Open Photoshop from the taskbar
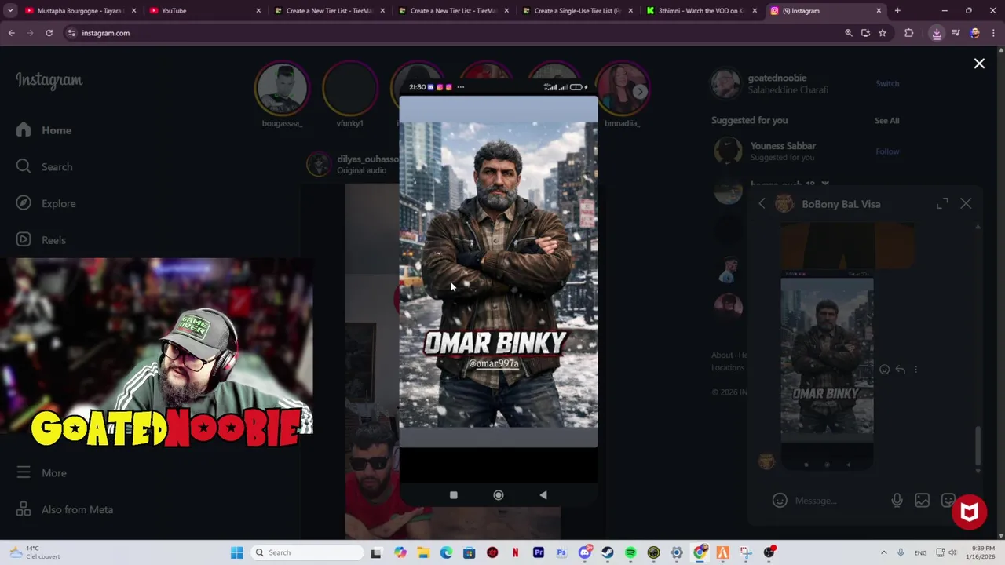Viewport: 1005px width, 565px height. click(561, 552)
